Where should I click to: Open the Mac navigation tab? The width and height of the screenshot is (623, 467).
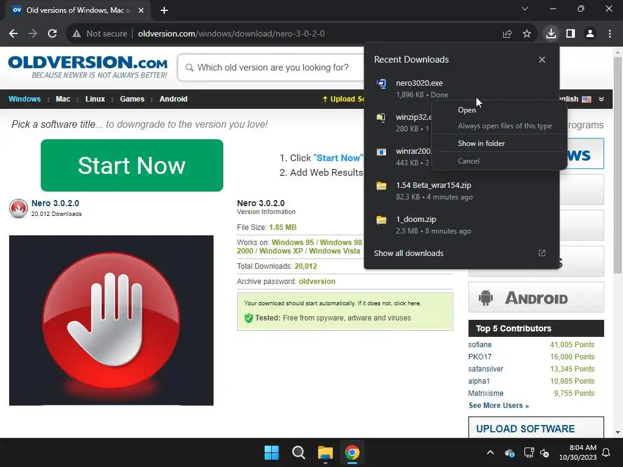click(63, 99)
